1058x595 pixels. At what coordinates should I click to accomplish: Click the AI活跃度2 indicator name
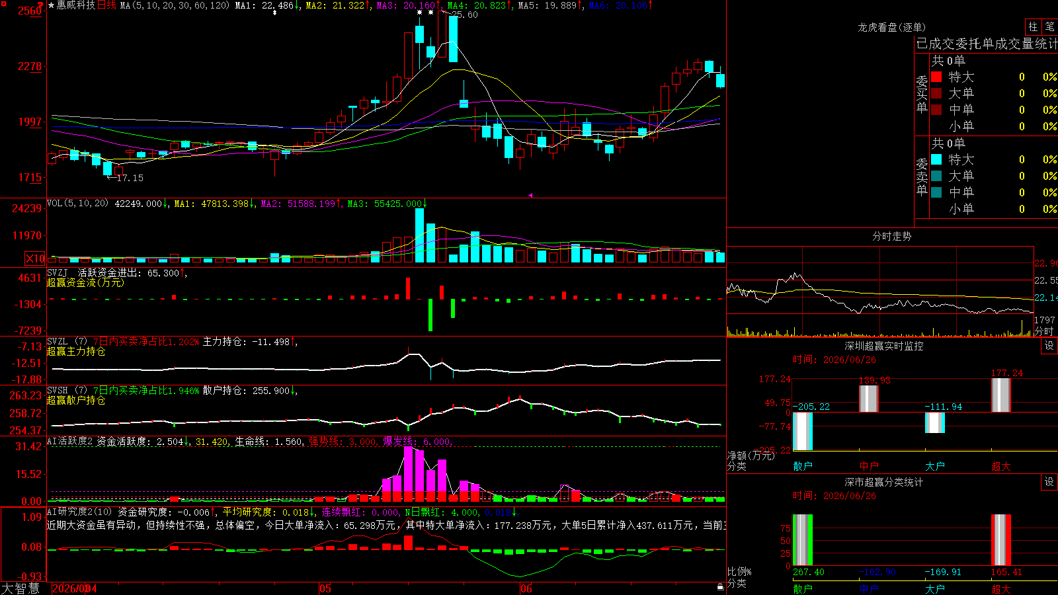(70, 442)
